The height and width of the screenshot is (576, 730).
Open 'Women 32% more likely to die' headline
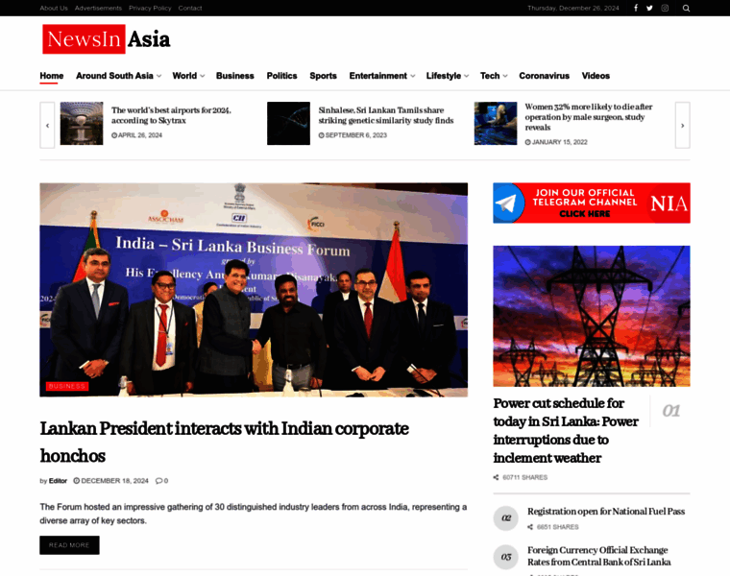tap(589, 117)
